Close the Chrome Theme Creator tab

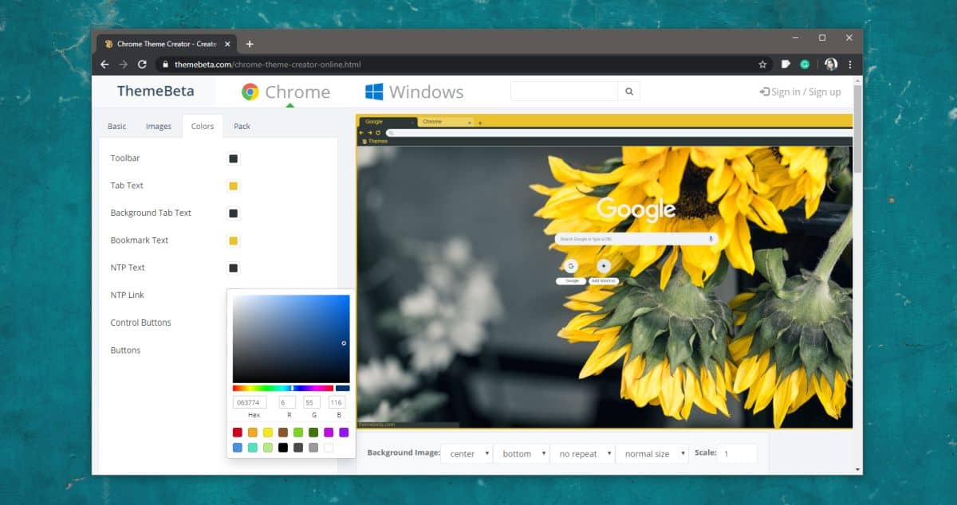pos(229,44)
